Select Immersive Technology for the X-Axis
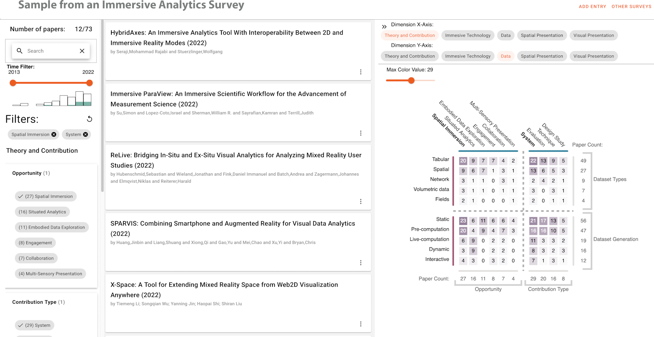 (468, 35)
